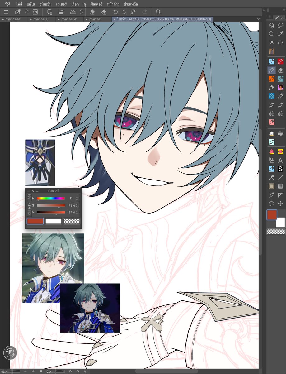Select the red pen sub tool

click(280, 61)
